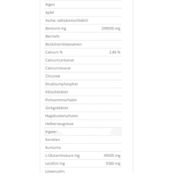Select the Apfel ingredient row
179x179 pixels.
[50, 13]
